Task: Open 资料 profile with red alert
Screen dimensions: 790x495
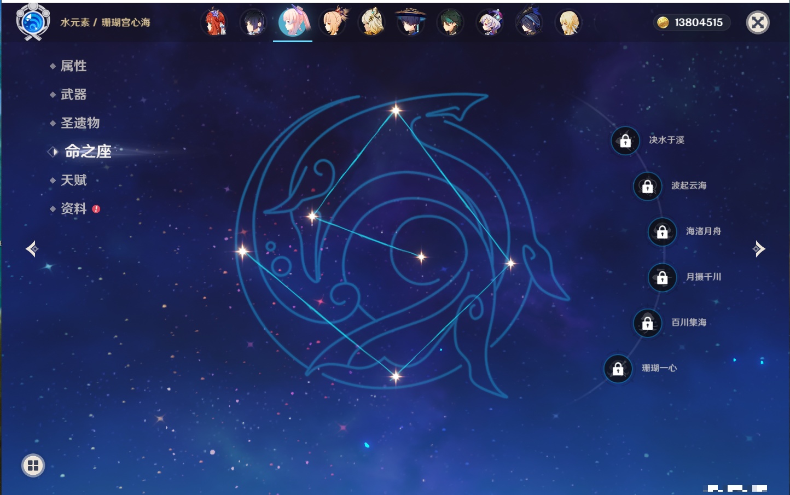Action: (x=73, y=208)
